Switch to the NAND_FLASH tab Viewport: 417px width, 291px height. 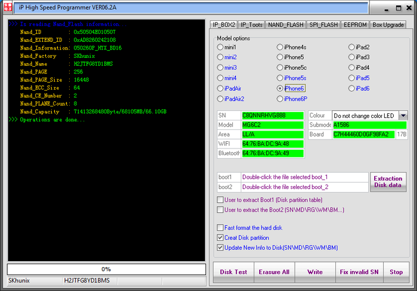click(x=285, y=24)
